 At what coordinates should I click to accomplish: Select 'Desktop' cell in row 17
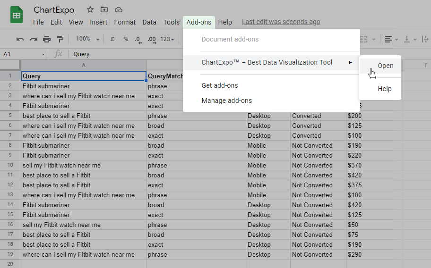(268, 235)
